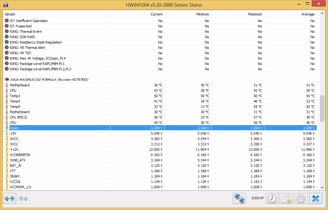The height and width of the screenshot is (210, 328).
Task: Click the thermometer icon of CPU (PECI)
Action: [7, 117]
